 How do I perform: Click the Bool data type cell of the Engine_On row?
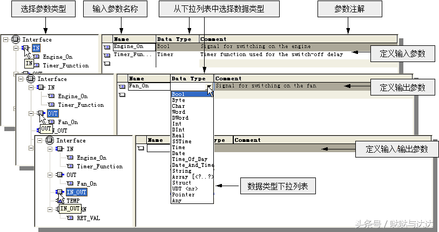coord(178,47)
